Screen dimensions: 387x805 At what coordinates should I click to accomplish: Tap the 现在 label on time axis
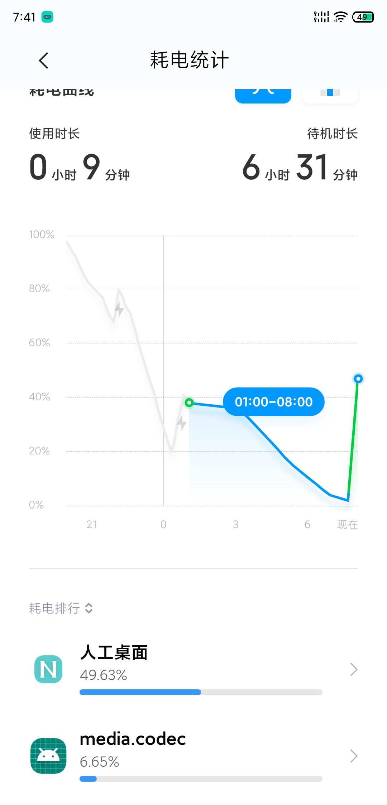(347, 525)
